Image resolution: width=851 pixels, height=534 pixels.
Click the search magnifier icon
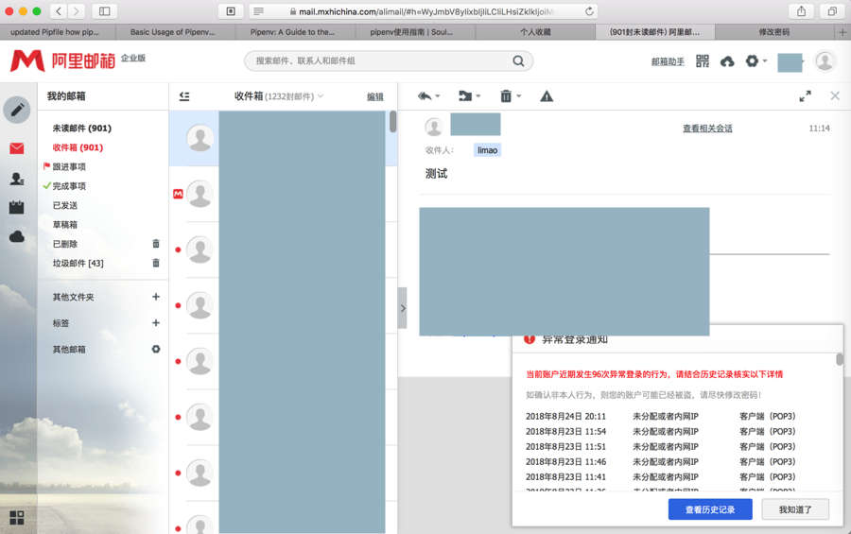click(x=518, y=60)
